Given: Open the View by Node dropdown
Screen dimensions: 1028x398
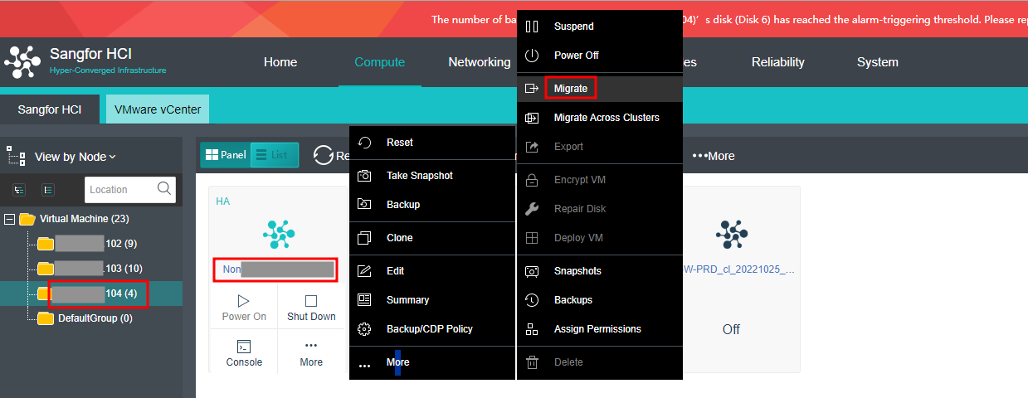Looking at the screenshot, I should pos(76,157).
